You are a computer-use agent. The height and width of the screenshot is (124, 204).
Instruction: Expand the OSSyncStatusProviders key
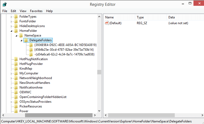tap(11, 102)
